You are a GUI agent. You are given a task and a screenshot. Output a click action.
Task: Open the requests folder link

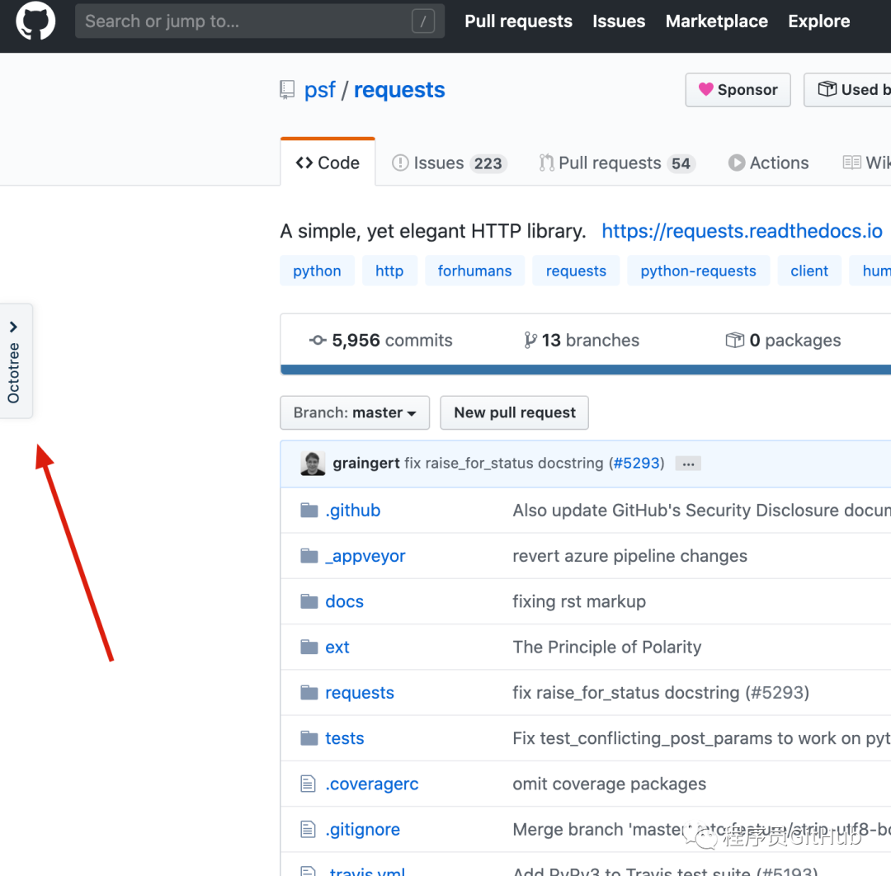[360, 693]
